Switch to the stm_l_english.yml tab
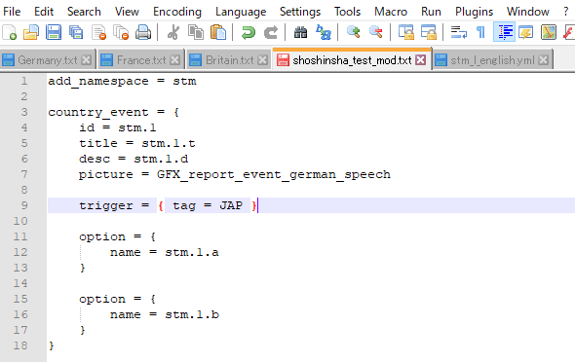Viewport: 575px width, 362px height. pos(492,60)
